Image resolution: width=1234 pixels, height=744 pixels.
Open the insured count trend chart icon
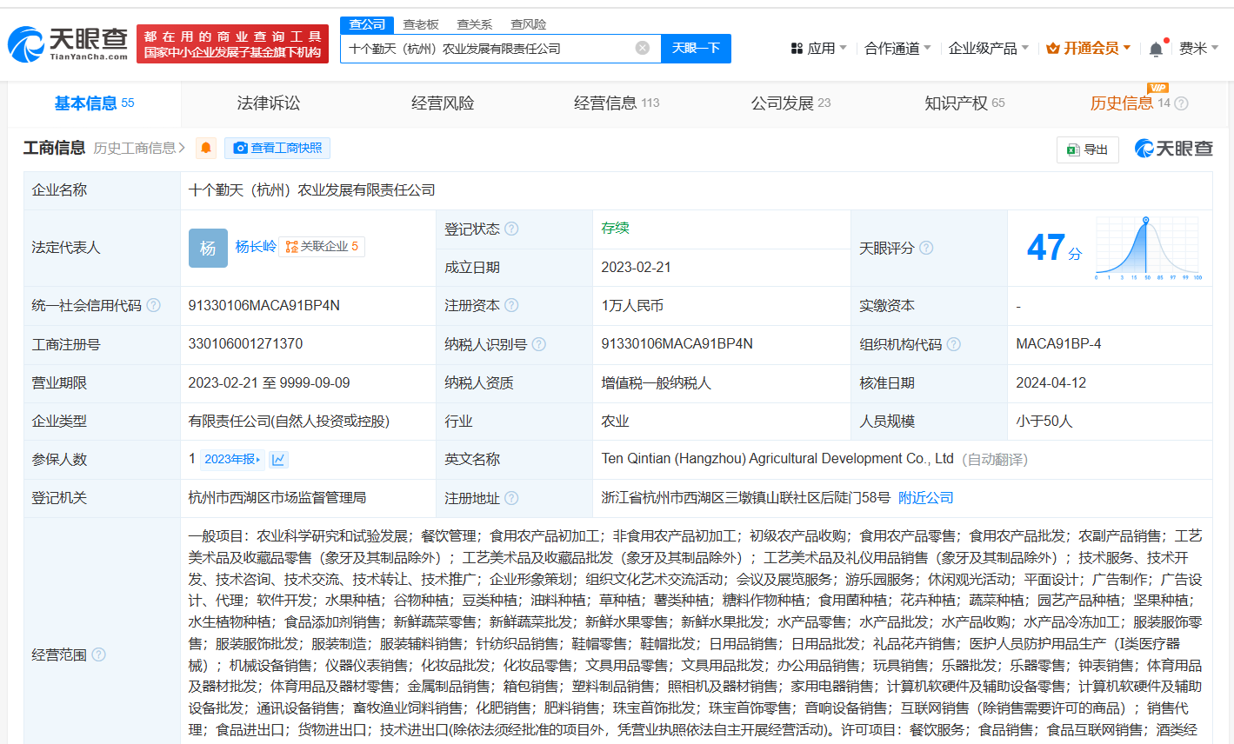point(278,459)
